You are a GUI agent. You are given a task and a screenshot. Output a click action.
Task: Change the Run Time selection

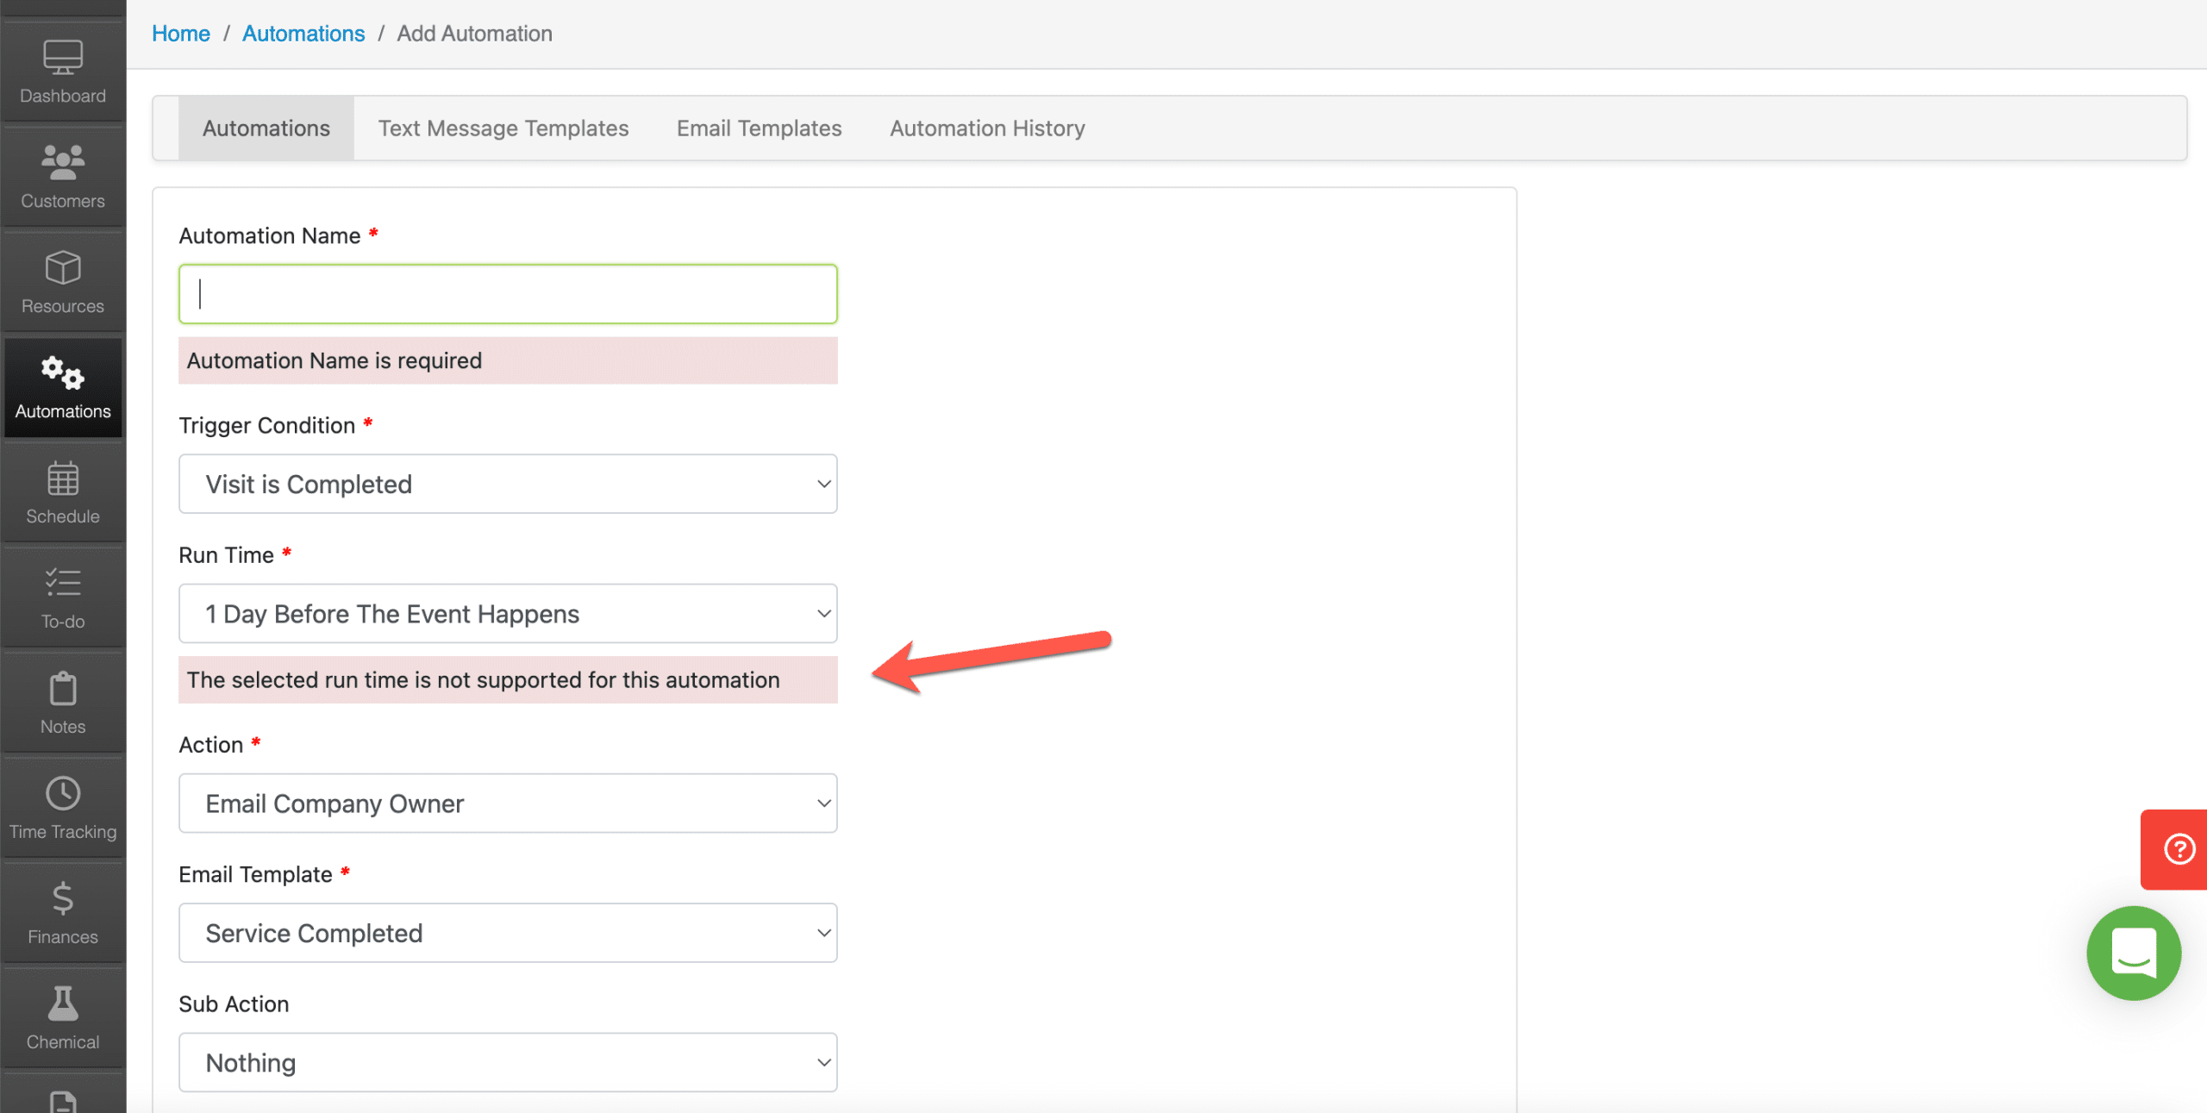(x=508, y=613)
